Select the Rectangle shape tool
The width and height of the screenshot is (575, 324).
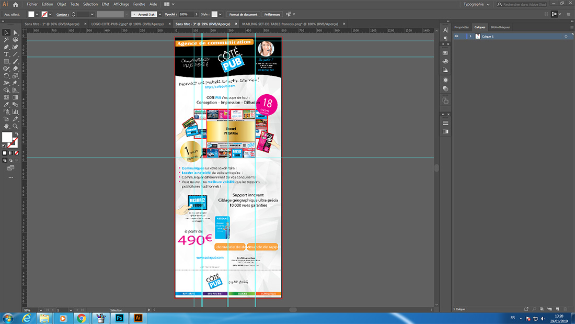point(6,61)
